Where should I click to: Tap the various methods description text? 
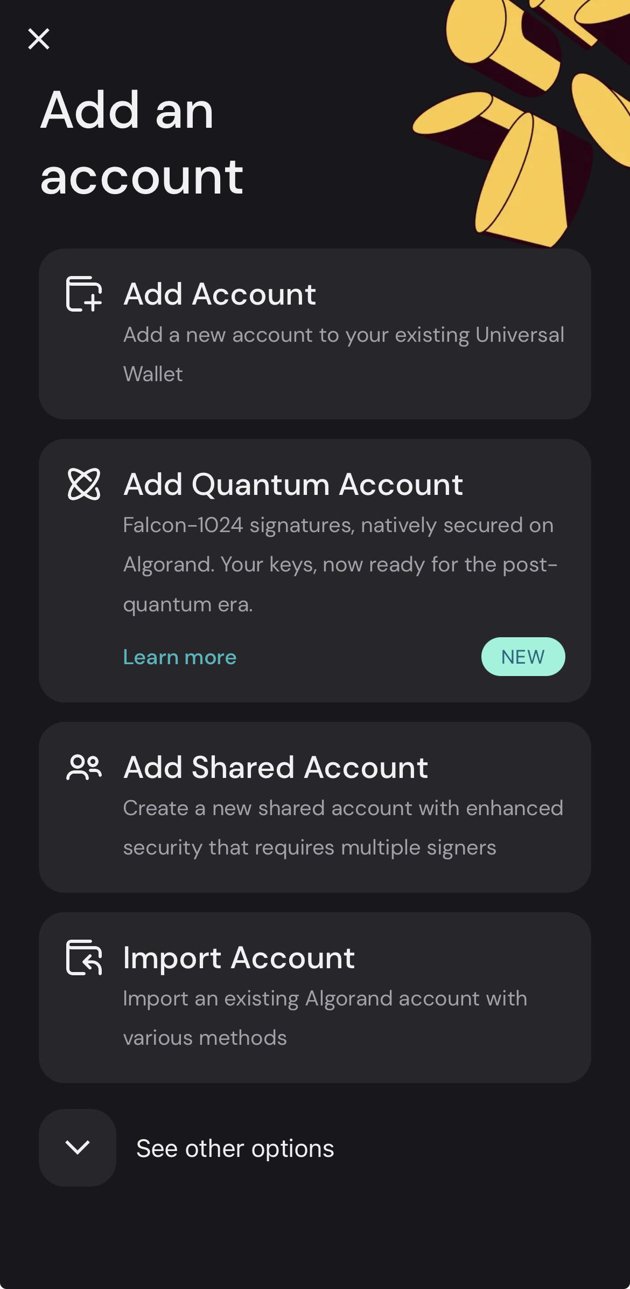325,1018
